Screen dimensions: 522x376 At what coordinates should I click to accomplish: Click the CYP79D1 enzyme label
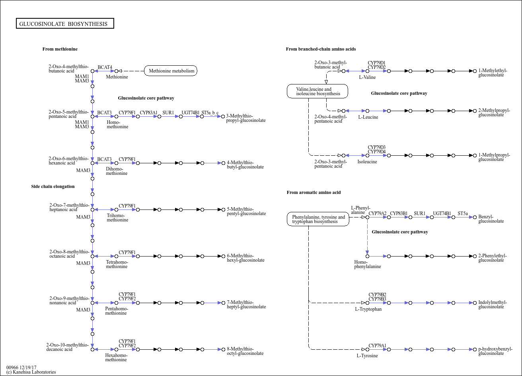[376, 63]
